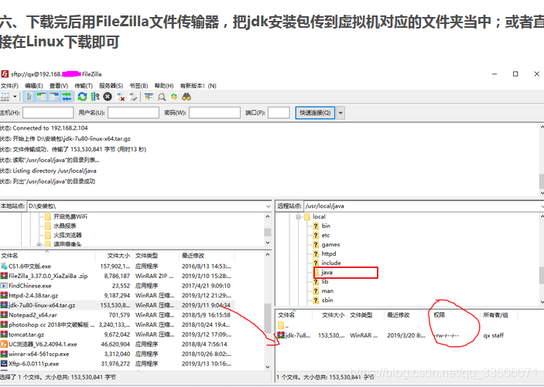Open the Site Manager dropdown arrow

(15, 97)
